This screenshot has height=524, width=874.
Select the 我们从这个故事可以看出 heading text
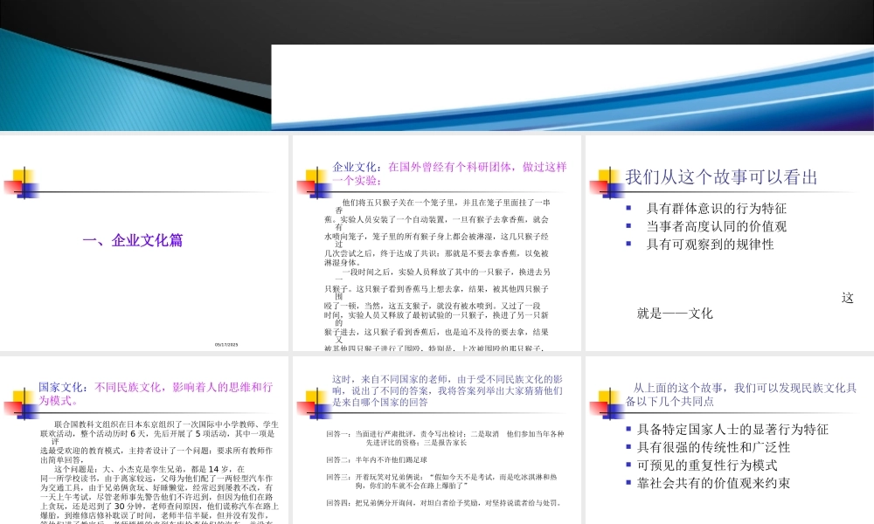(x=721, y=177)
